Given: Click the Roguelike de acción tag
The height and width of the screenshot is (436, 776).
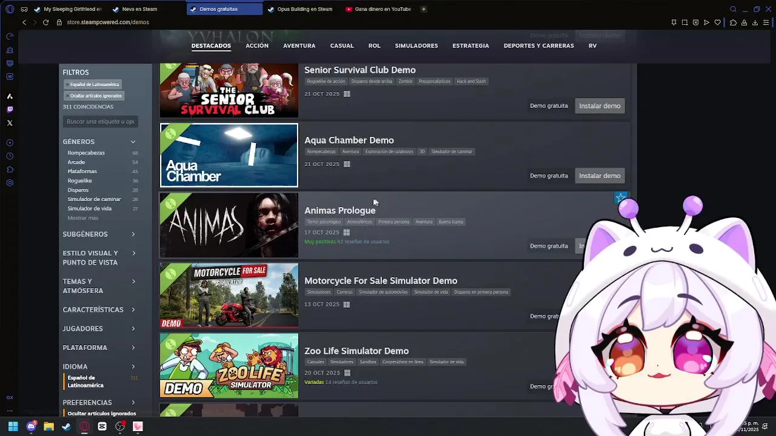Looking at the screenshot, I should (x=326, y=81).
